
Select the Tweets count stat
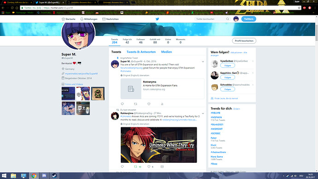[114, 41]
